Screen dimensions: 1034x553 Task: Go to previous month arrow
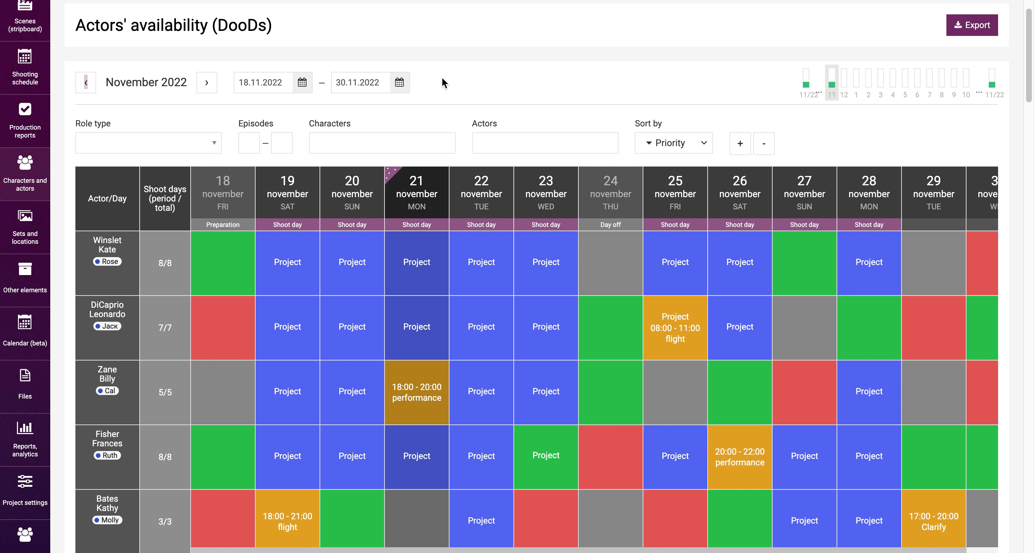coord(86,83)
